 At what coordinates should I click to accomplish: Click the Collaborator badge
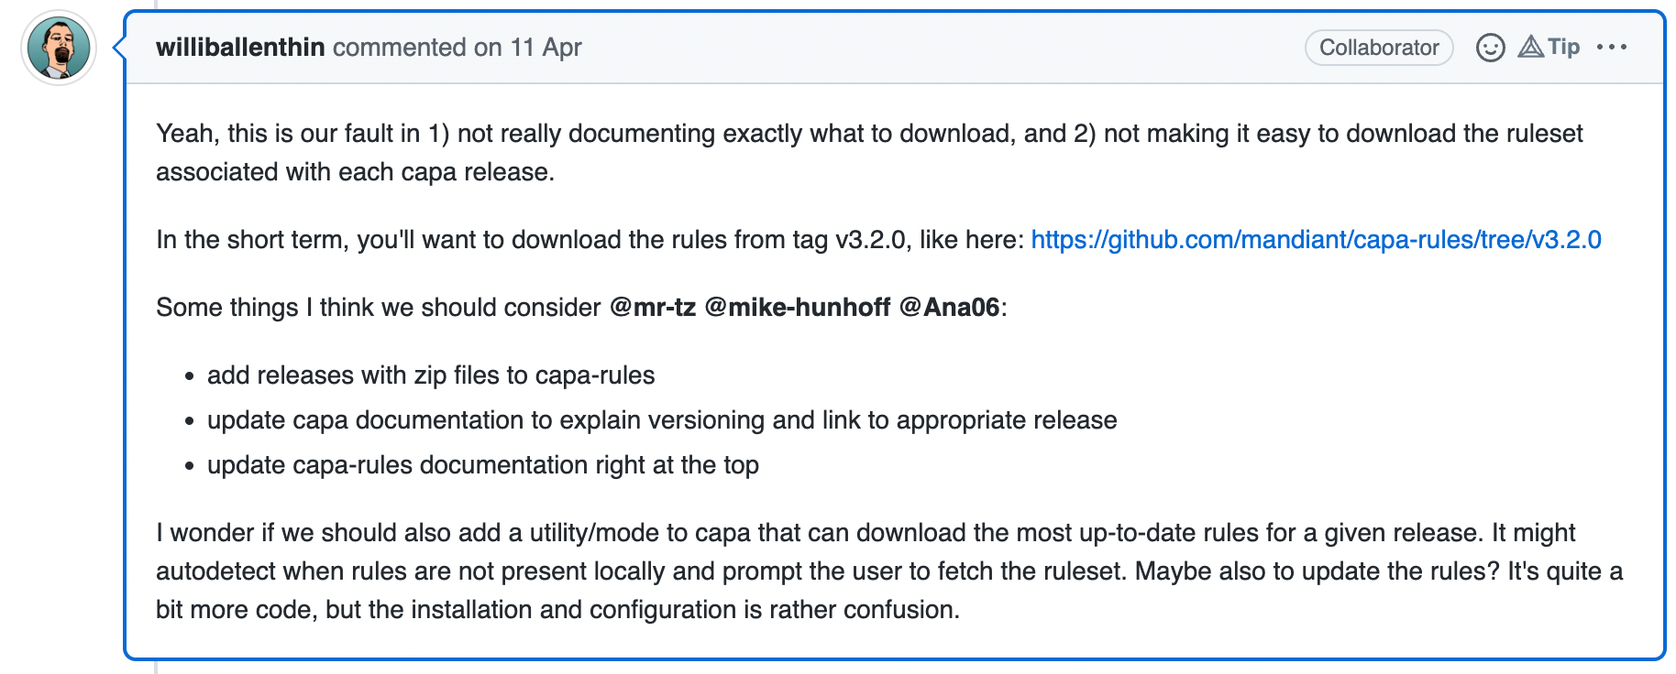pos(1378,48)
